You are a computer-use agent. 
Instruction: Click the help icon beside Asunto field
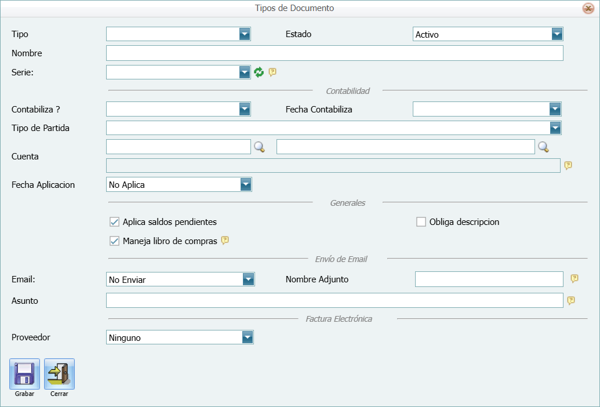(571, 300)
